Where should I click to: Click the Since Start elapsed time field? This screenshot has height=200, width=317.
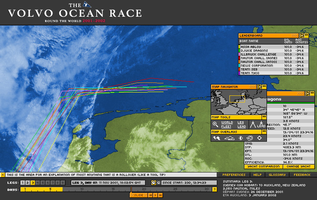[189, 183]
